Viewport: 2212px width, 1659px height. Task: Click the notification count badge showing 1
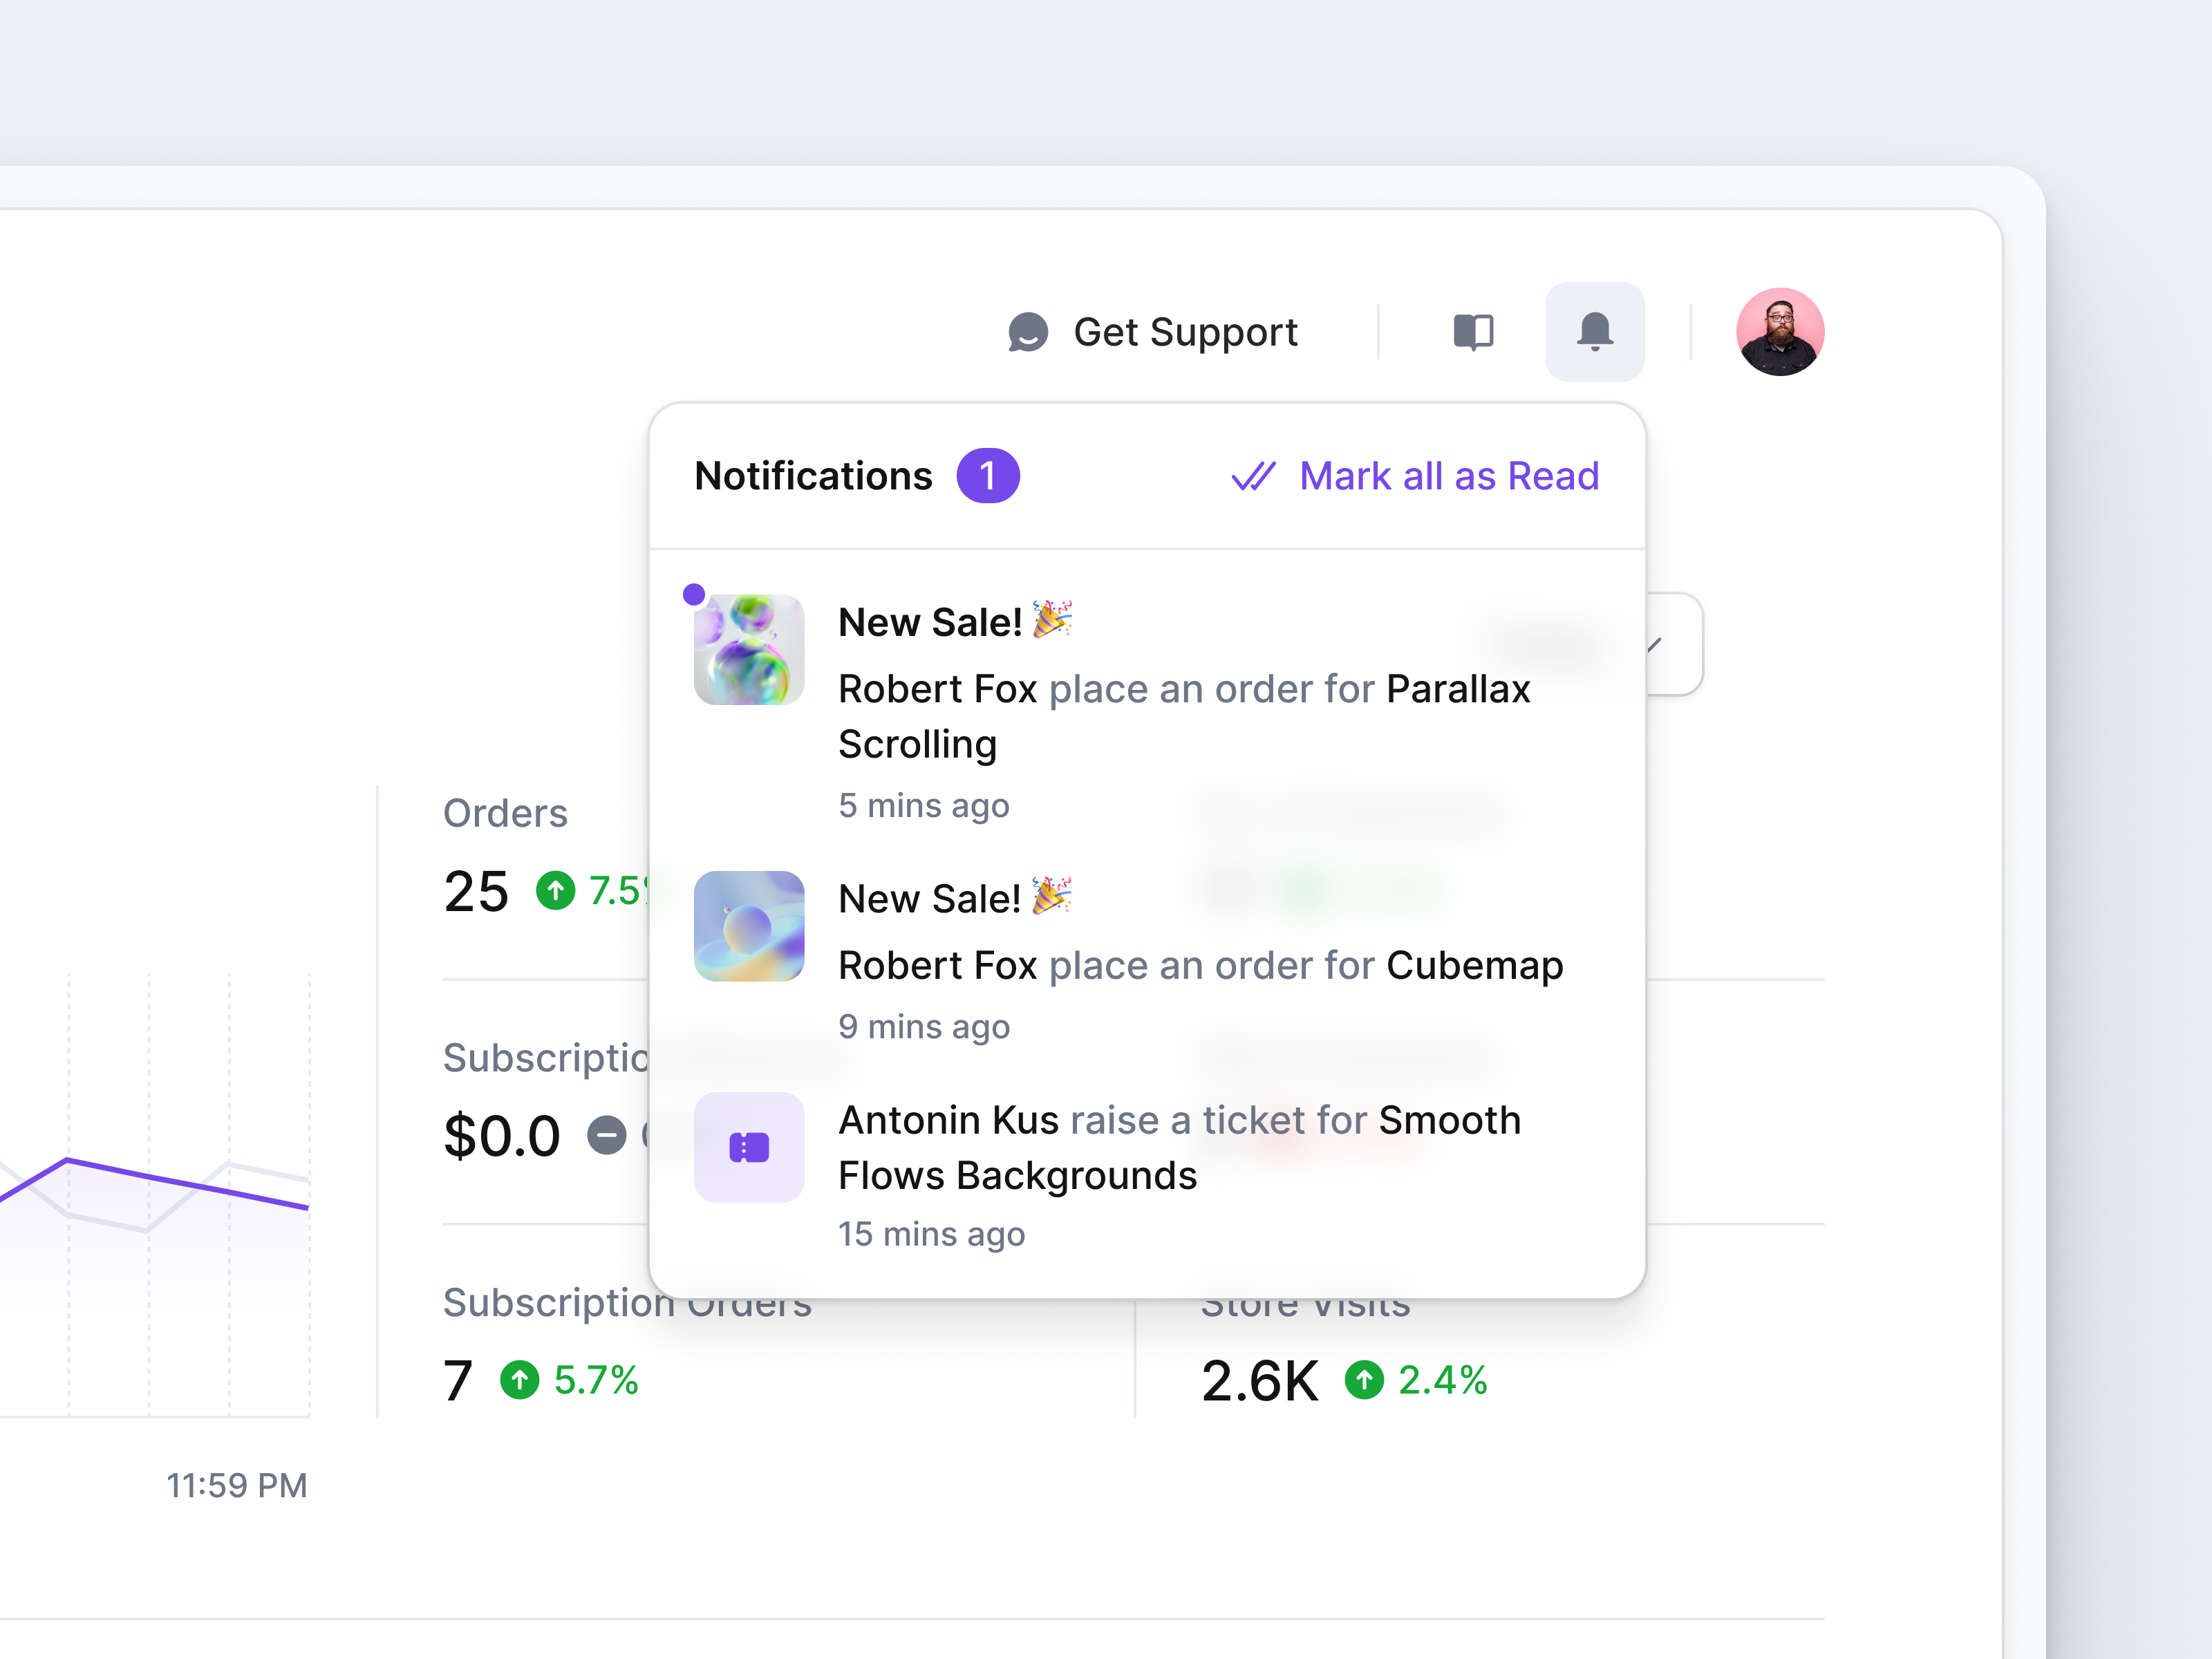pos(988,476)
